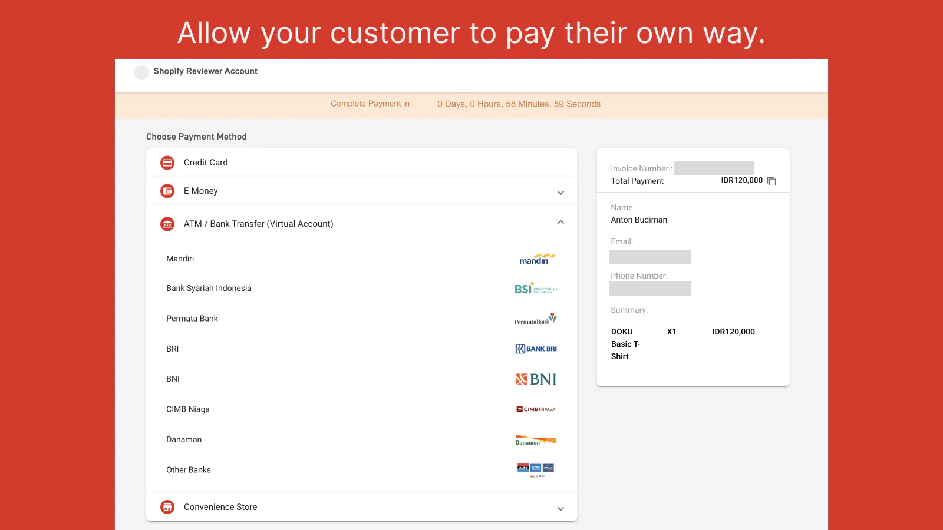Copy total payment amount with copy icon

point(771,181)
